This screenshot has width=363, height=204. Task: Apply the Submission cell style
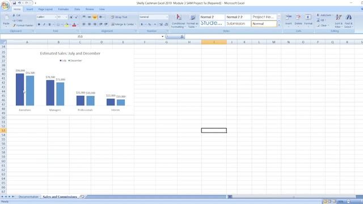[x=238, y=24]
